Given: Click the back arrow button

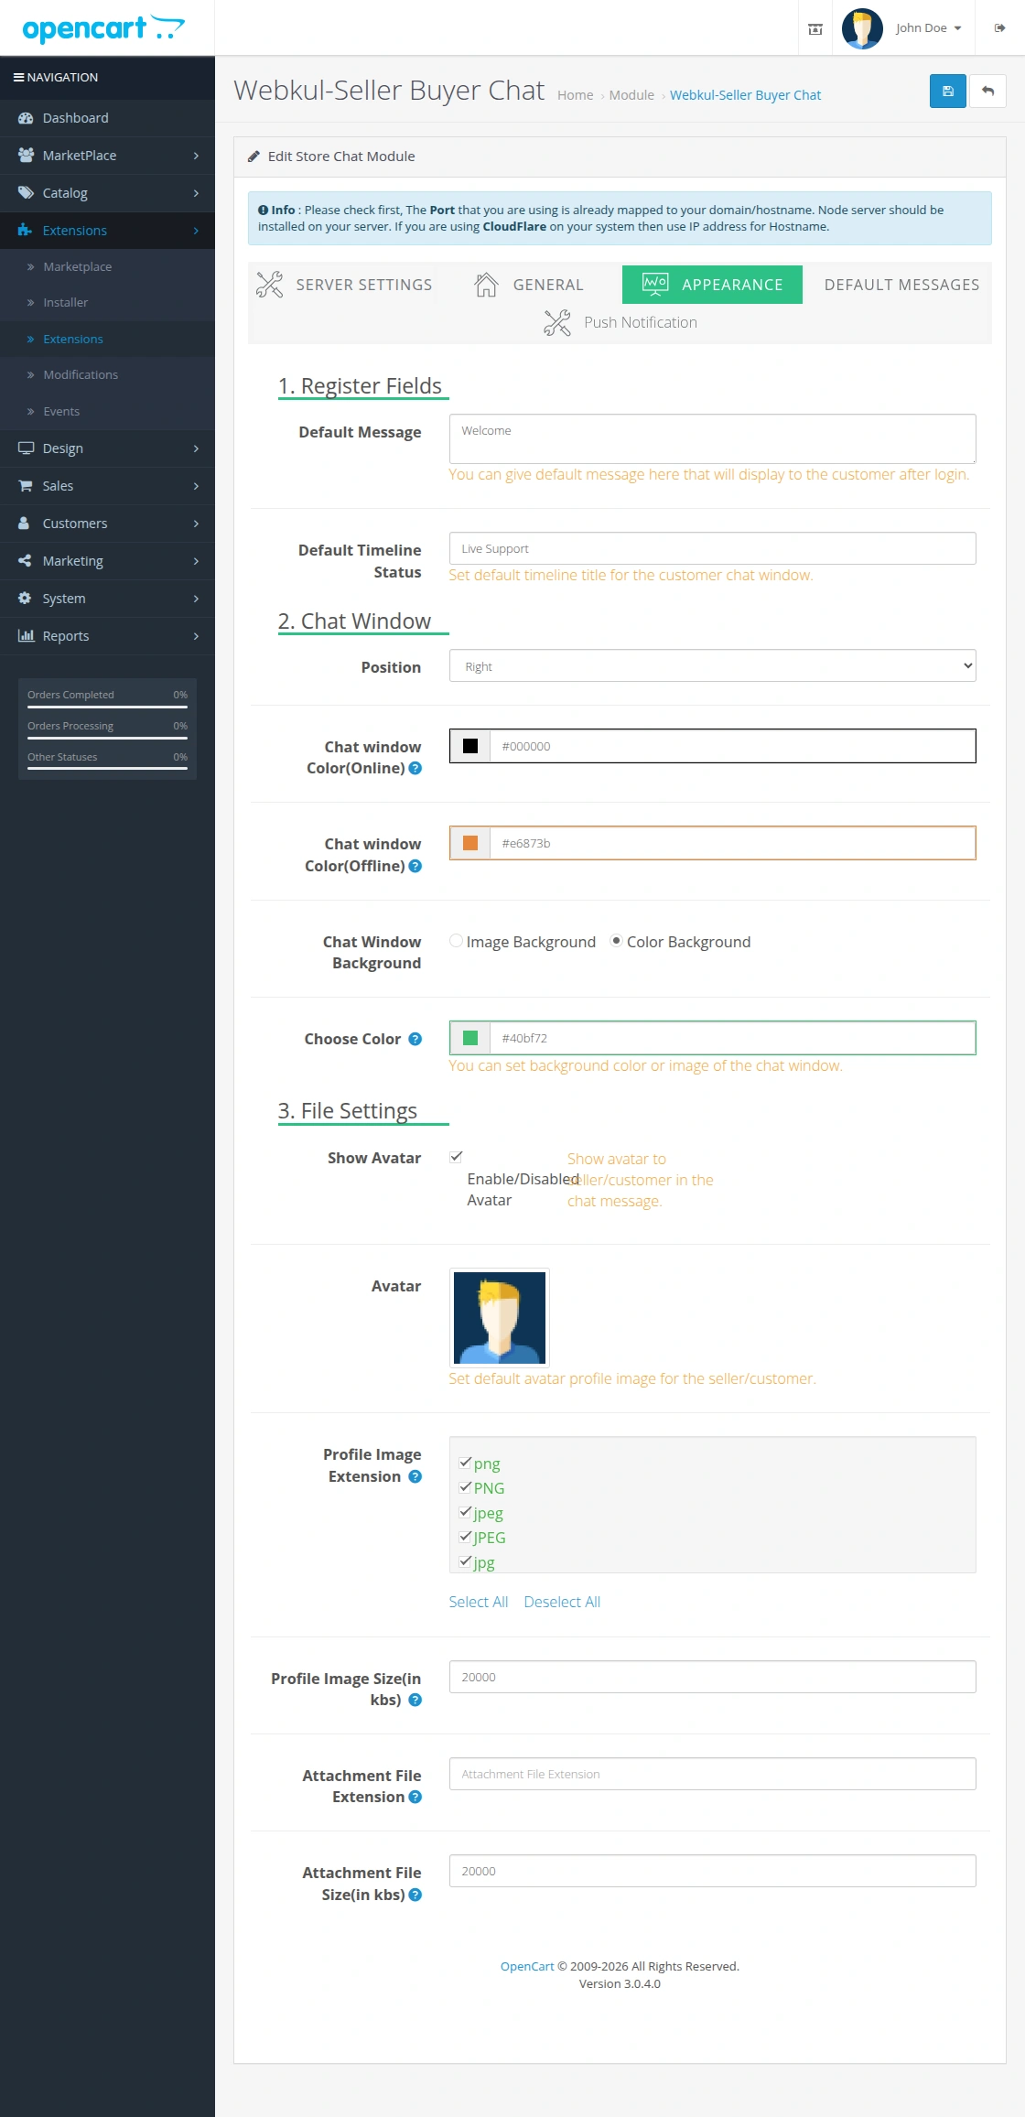Looking at the screenshot, I should click(987, 92).
